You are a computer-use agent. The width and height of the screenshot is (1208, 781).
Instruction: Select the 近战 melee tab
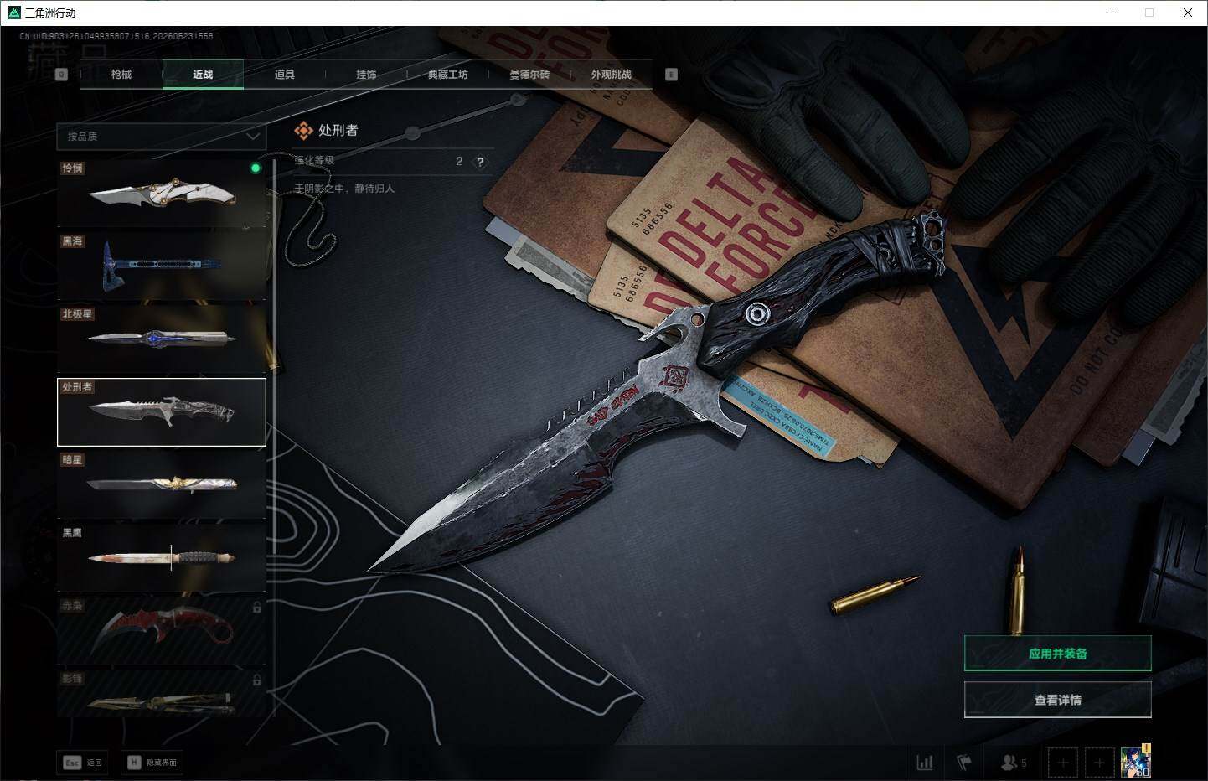point(203,75)
